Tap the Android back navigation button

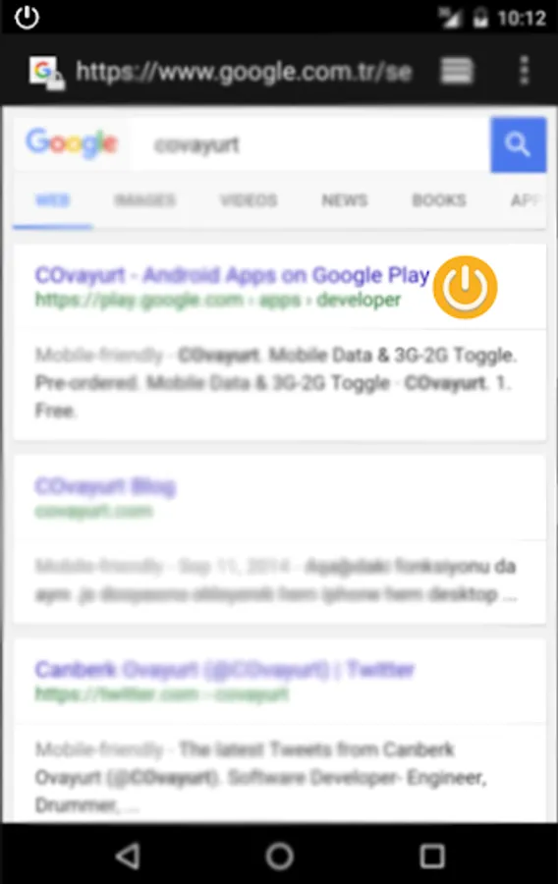coord(128,856)
